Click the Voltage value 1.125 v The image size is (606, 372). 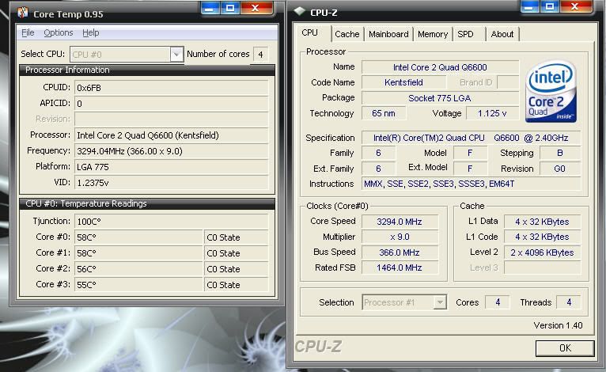[x=492, y=113]
